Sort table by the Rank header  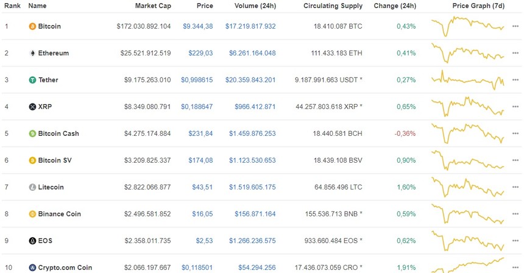12,5
